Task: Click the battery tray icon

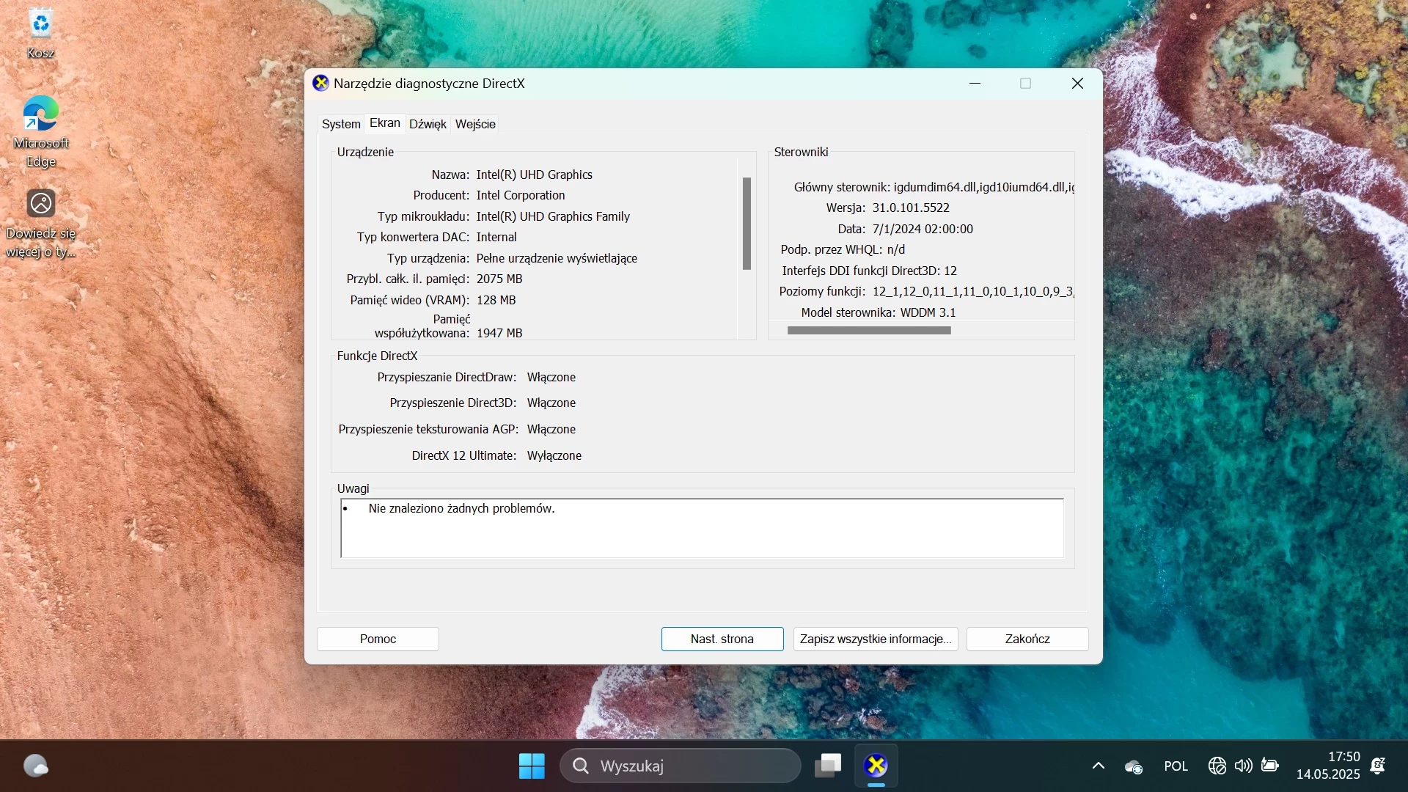Action: [x=1270, y=766]
